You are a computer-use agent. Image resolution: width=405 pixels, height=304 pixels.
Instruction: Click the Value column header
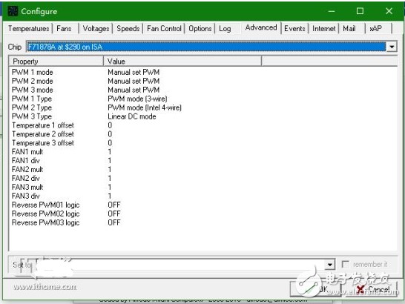click(x=182, y=62)
